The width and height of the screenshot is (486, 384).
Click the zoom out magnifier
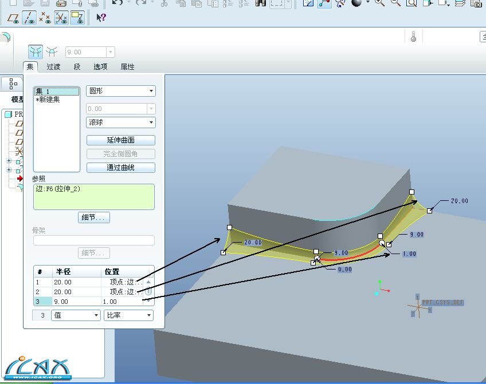click(x=395, y=3)
